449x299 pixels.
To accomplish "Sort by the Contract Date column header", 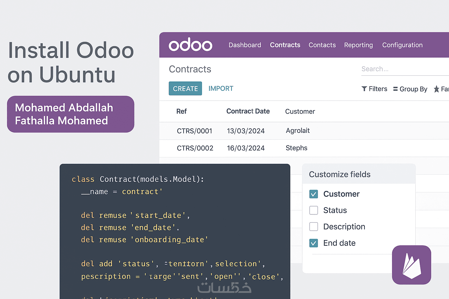I will pyautogui.click(x=248, y=111).
